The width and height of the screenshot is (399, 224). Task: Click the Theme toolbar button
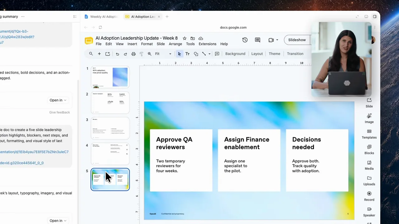[x=274, y=54]
